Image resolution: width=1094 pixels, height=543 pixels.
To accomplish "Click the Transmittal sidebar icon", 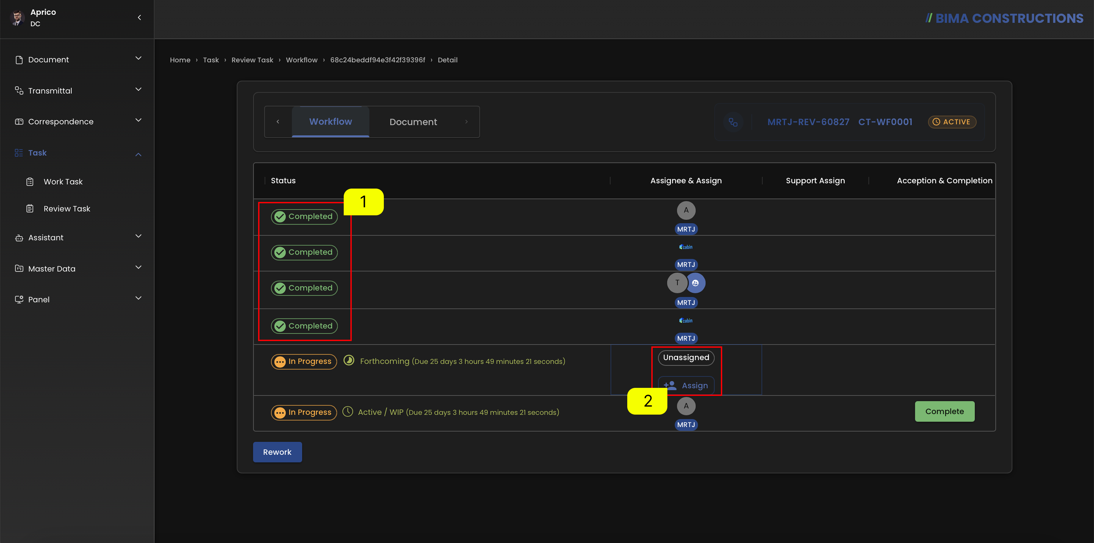I will (19, 90).
